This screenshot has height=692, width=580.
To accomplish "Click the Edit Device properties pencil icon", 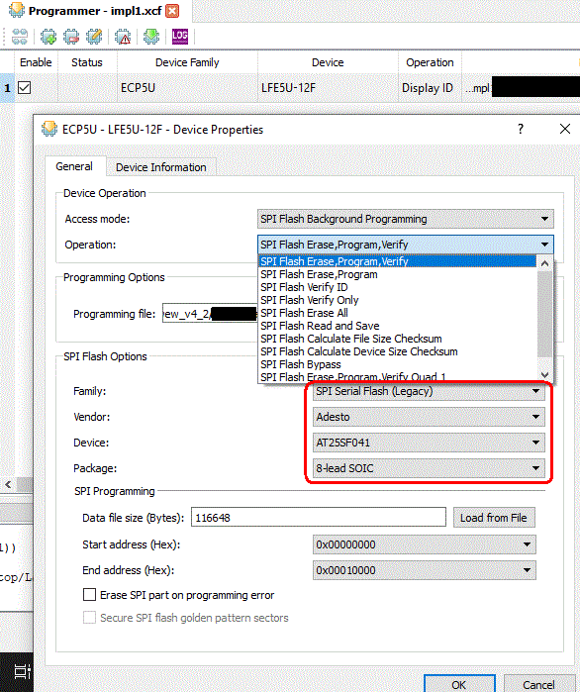I will 94,37.
